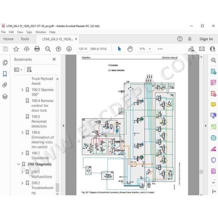Share a link to this file
Image resolution: width=218 pixels, height=218 pixels.
[x=191, y=49]
